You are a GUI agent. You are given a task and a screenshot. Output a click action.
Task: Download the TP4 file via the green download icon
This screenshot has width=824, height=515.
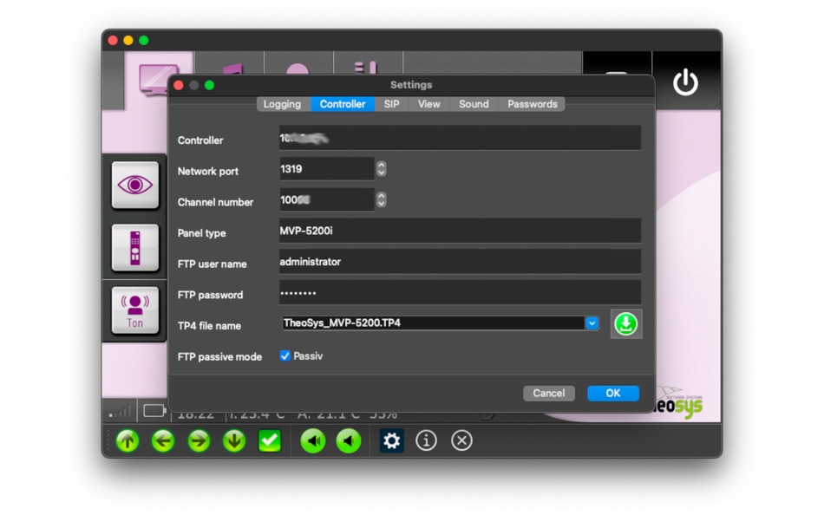(626, 323)
